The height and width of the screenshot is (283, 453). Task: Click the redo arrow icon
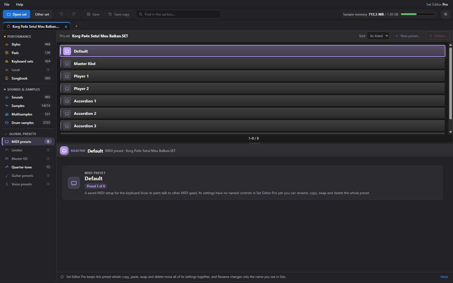pyautogui.click(x=74, y=14)
